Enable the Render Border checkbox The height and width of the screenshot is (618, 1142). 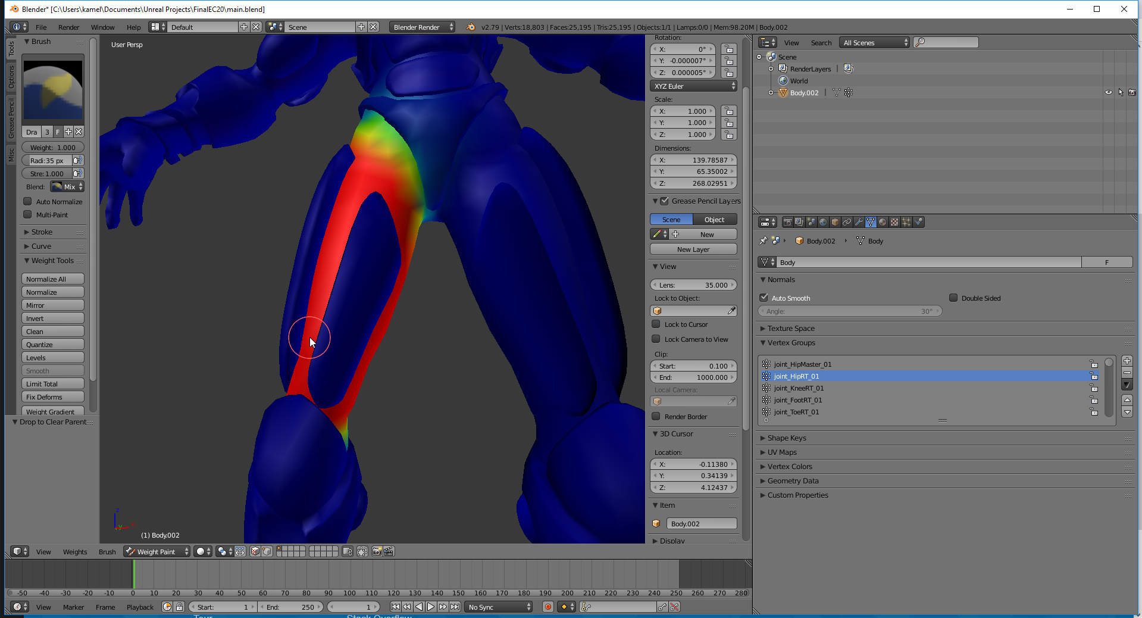(656, 416)
